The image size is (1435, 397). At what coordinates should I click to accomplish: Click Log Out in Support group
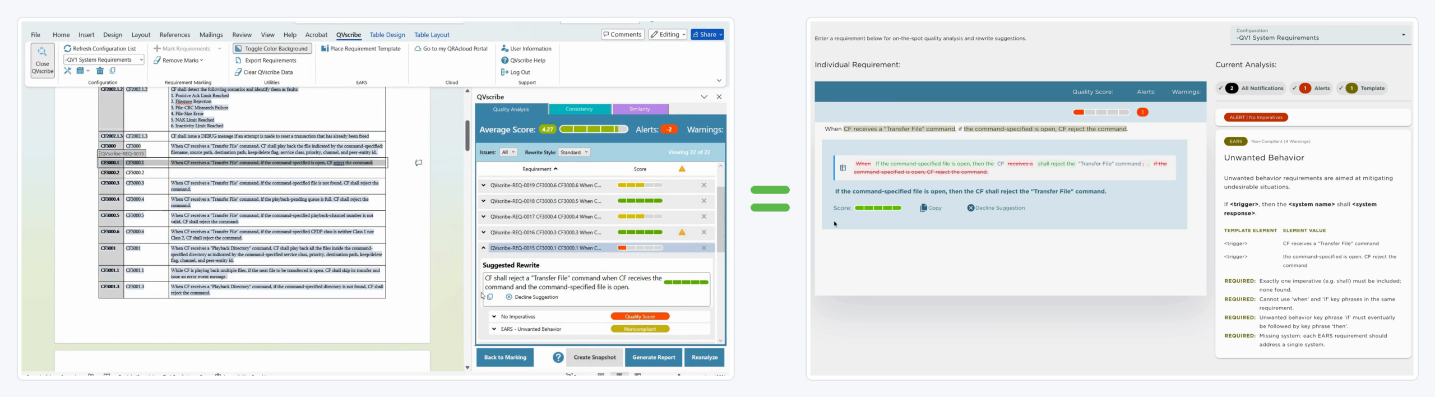point(515,72)
